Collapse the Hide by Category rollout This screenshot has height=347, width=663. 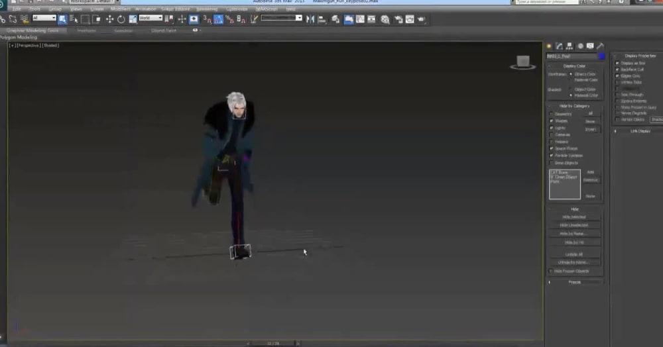575,106
